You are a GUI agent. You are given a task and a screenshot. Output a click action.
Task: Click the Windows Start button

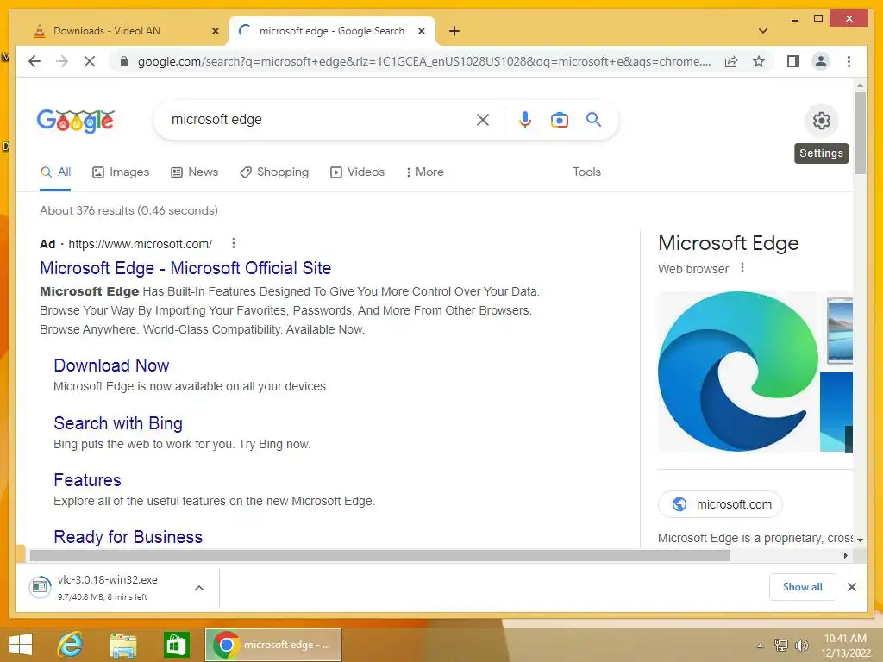21,645
